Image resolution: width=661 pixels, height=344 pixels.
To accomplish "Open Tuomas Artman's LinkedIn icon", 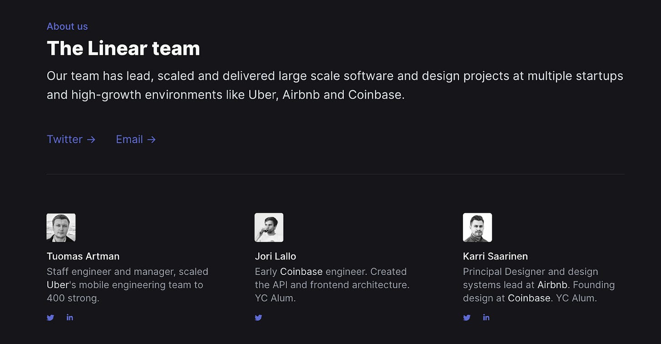I will pos(70,317).
